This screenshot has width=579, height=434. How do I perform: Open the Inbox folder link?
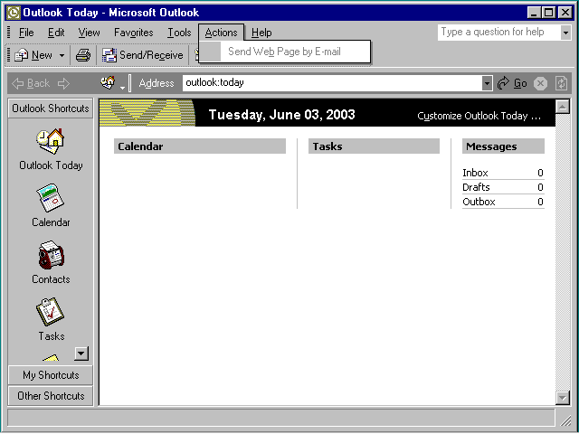pyautogui.click(x=475, y=173)
